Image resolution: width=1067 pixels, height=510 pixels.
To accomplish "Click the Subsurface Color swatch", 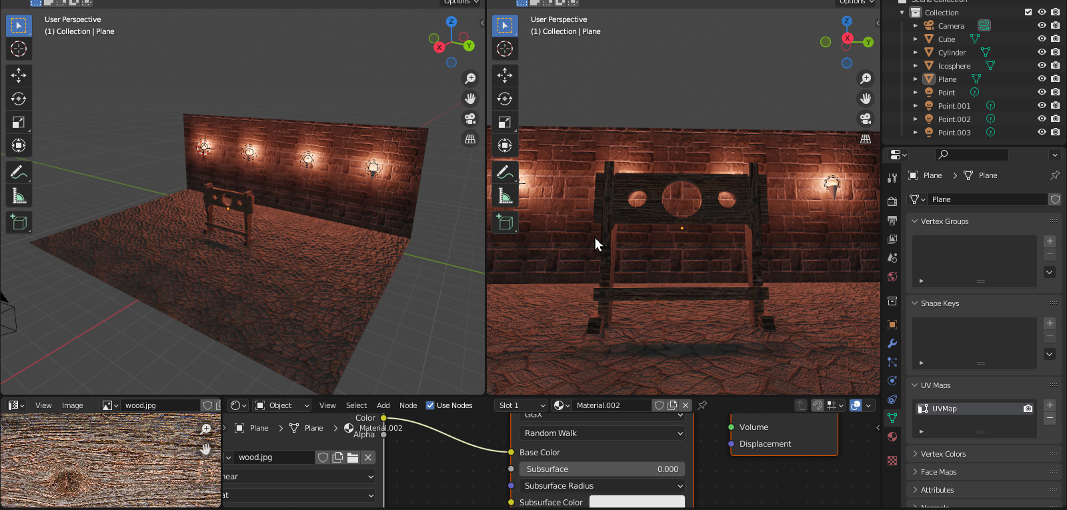I will 637,502.
